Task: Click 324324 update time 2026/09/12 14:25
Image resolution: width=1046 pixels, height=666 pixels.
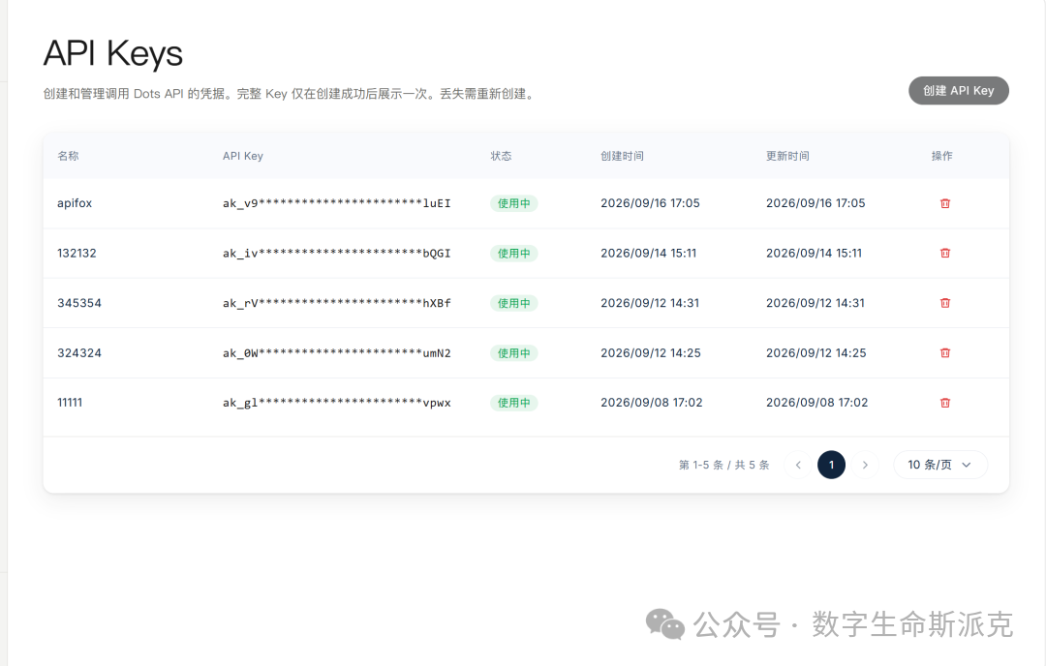Action: 815,353
